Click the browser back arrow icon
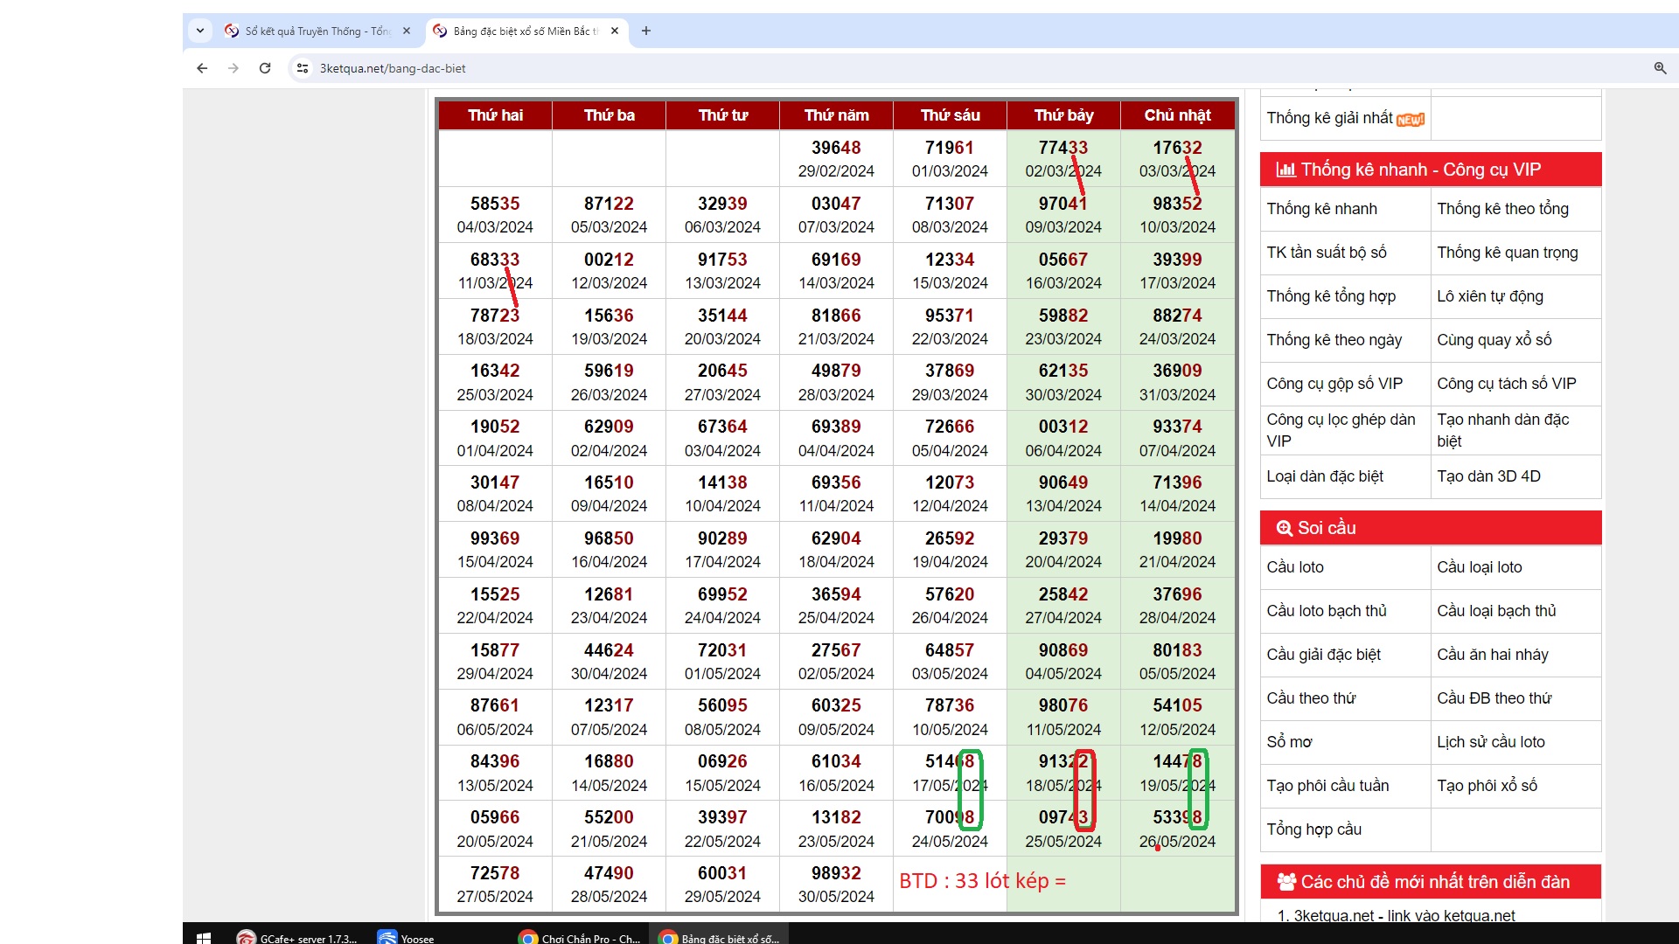 click(x=202, y=68)
